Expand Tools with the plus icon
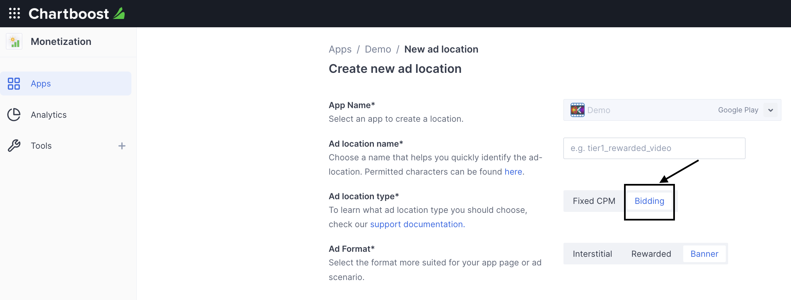Viewport: 791px width, 300px height. (122, 146)
